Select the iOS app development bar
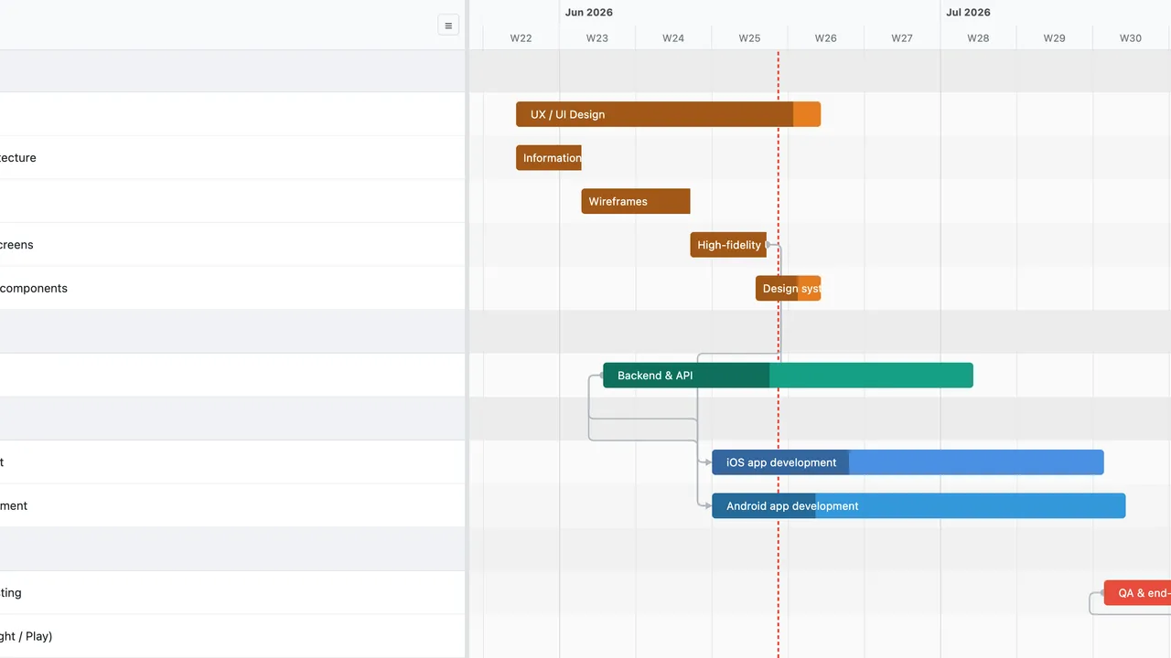Image resolution: width=1171 pixels, height=658 pixels. (908, 462)
